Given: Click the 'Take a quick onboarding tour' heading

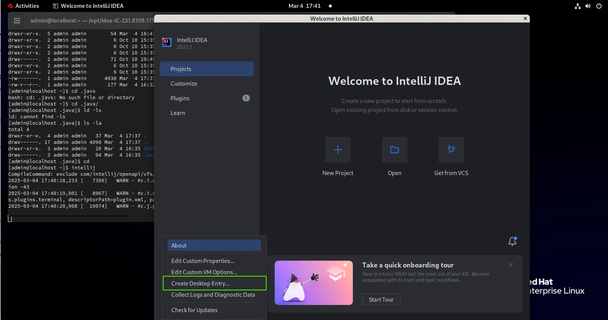Looking at the screenshot, I should (408, 265).
